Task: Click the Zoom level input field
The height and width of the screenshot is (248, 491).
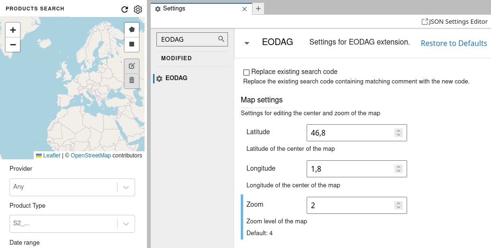Action: coord(357,205)
